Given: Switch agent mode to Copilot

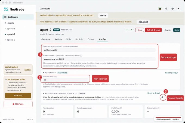Looking at the screenshot, I should pos(168,30).
